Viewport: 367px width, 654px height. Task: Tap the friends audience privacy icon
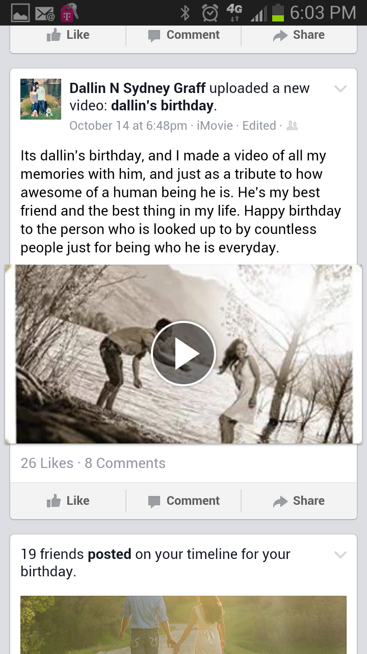point(292,126)
